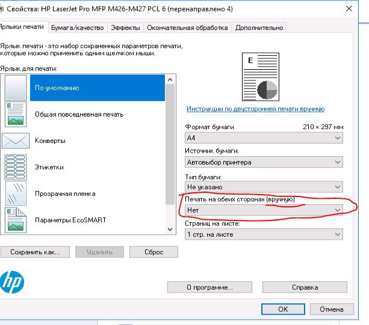Select the Параметры EcoSMART shortcut
The image size is (369, 325).
tap(98, 220)
